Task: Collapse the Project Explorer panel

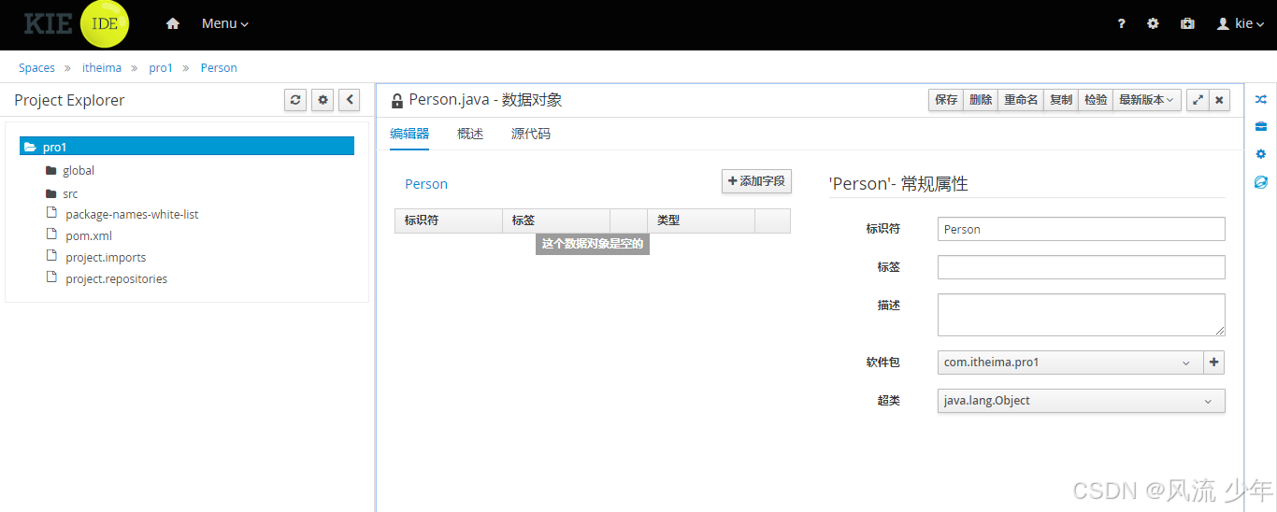Action: [349, 100]
